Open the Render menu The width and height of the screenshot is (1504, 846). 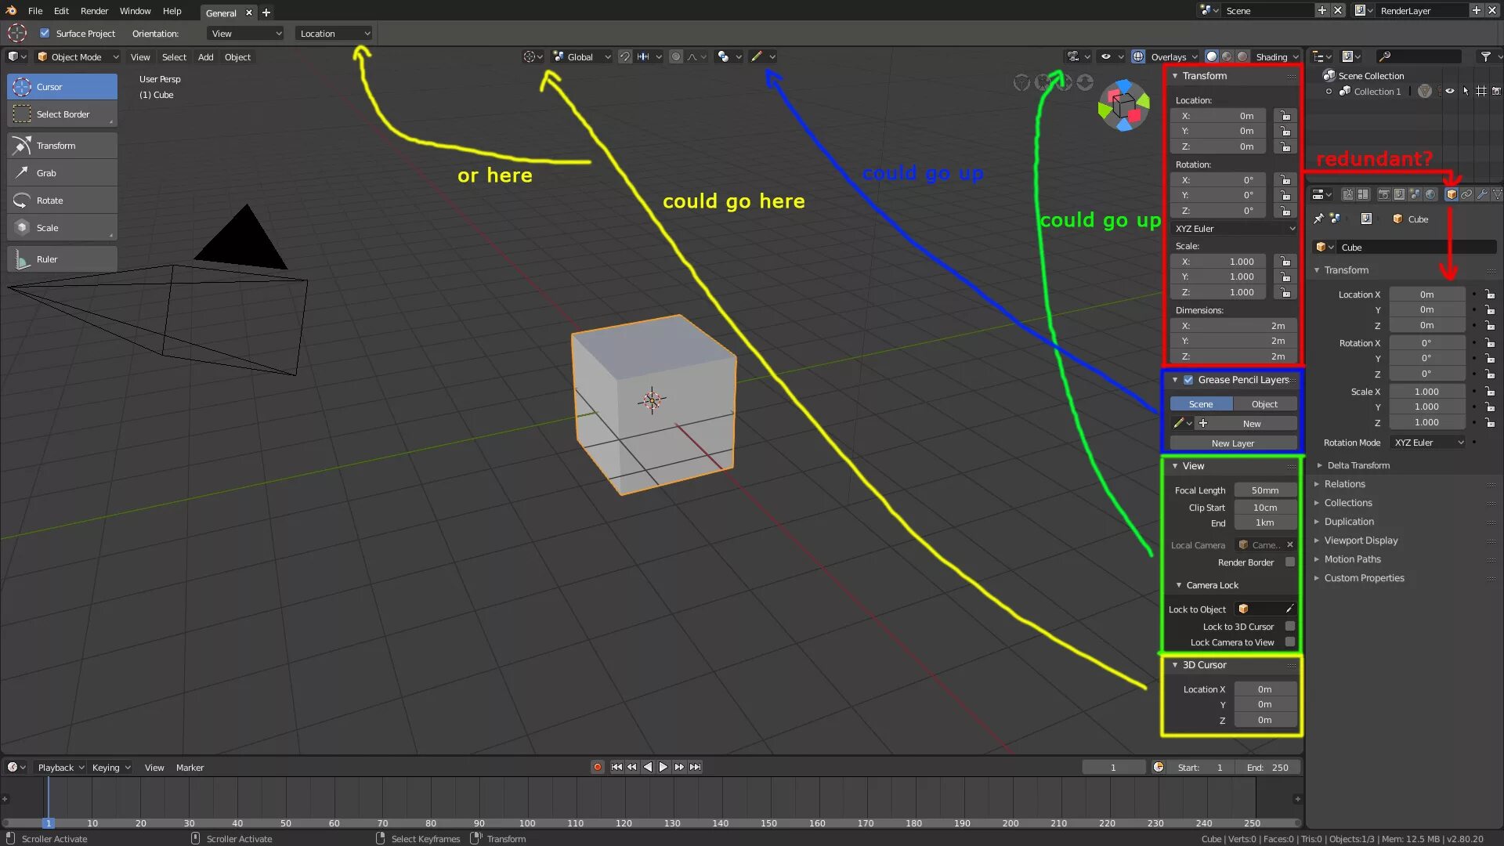94,11
